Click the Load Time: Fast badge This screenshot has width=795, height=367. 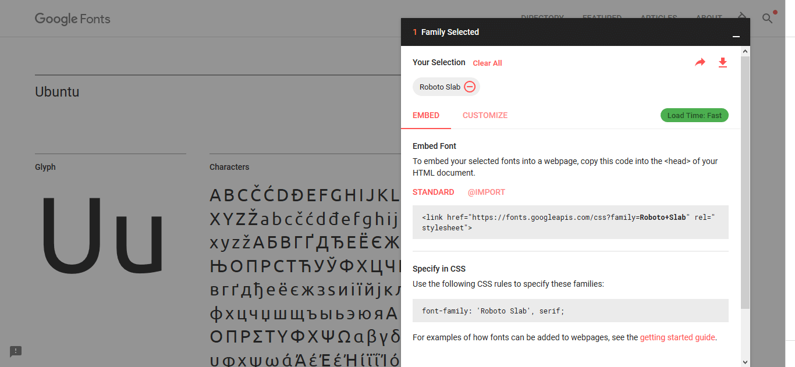coord(694,115)
